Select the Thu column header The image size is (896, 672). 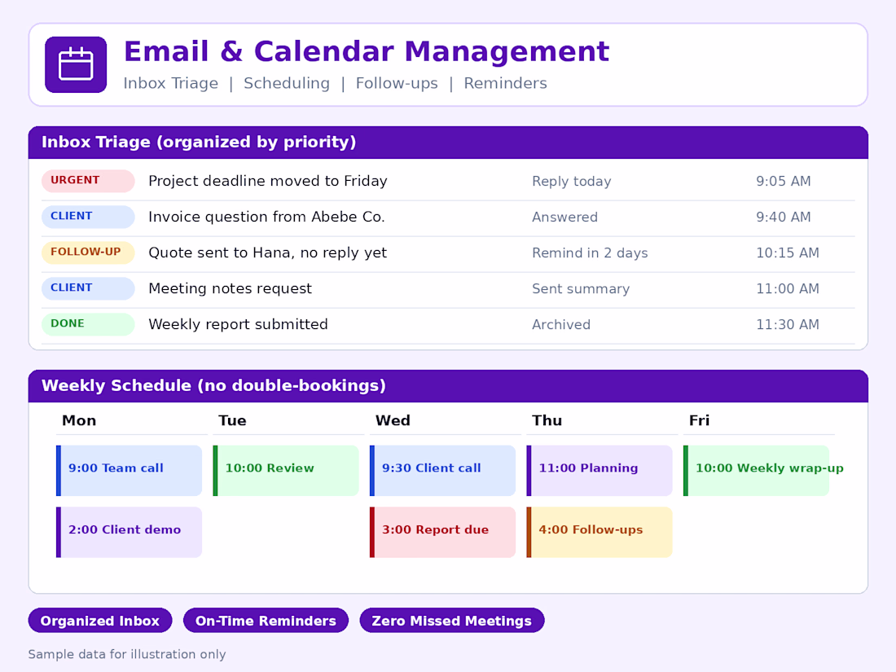547,420
